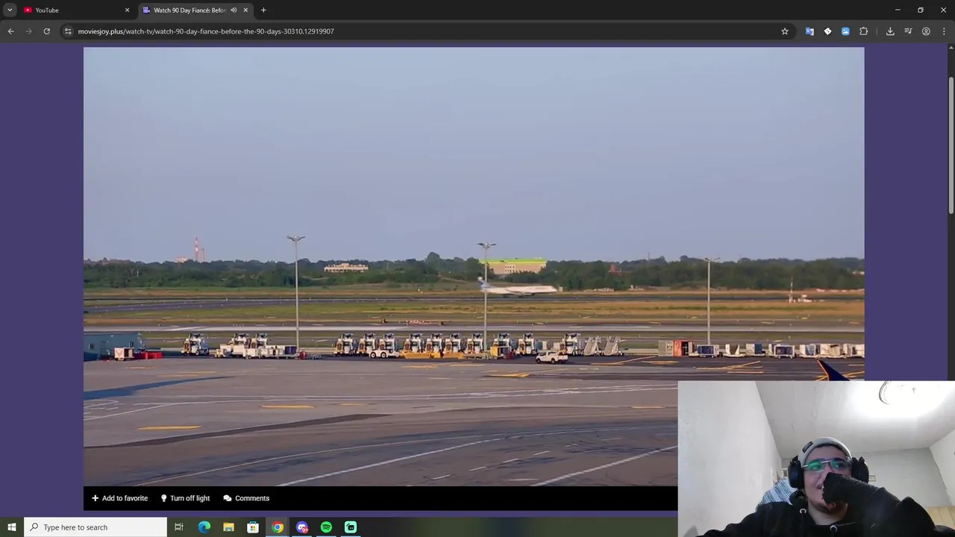Click the video player to pause
Image resolution: width=955 pixels, height=537 pixels.
[474, 266]
